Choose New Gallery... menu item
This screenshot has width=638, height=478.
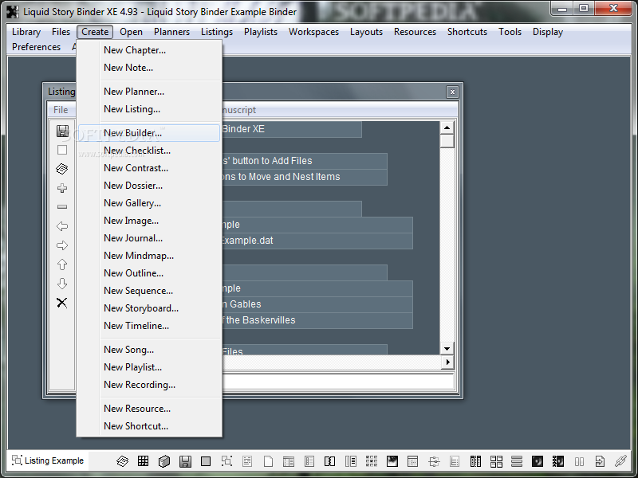[x=132, y=203]
